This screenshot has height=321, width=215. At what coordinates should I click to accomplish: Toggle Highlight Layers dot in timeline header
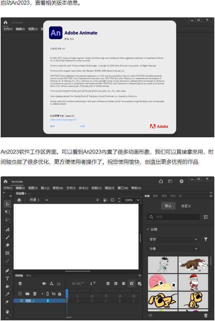42,294
